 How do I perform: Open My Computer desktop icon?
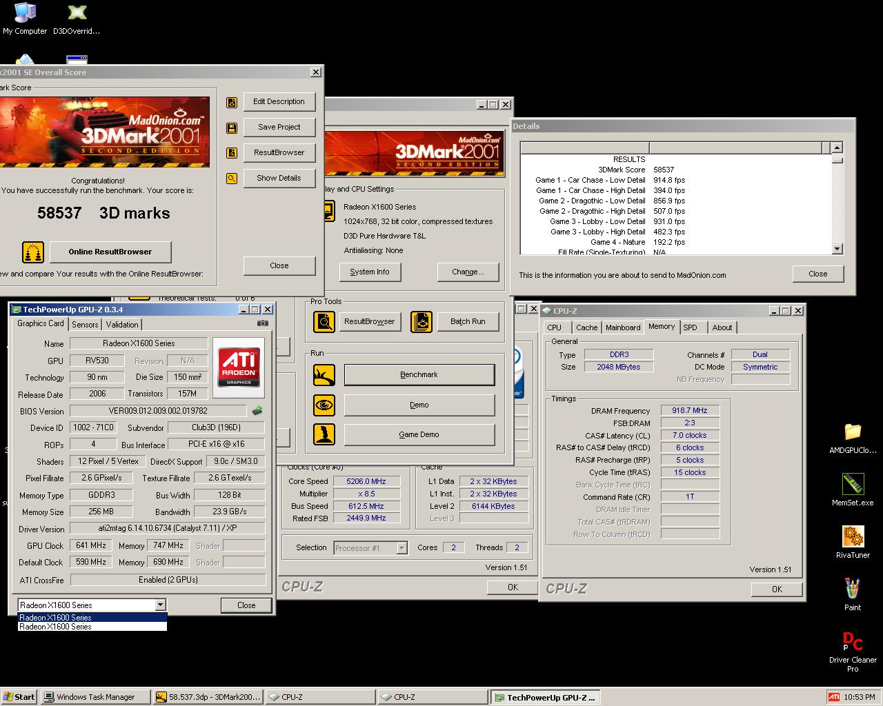(x=25, y=19)
